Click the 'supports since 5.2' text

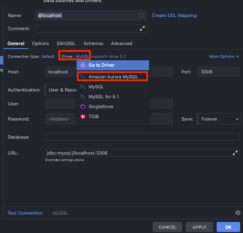tap(109, 56)
